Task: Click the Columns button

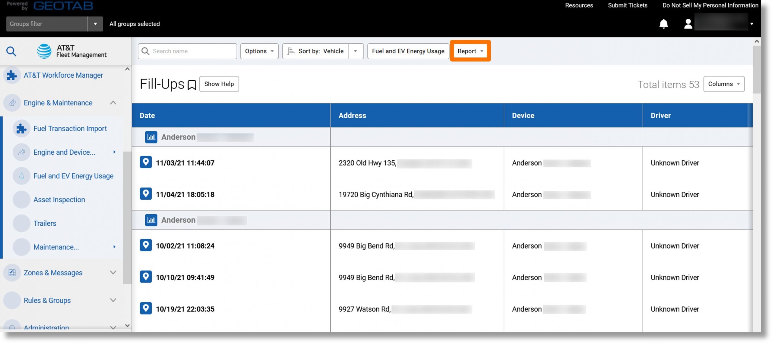Action: tap(723, 84)
